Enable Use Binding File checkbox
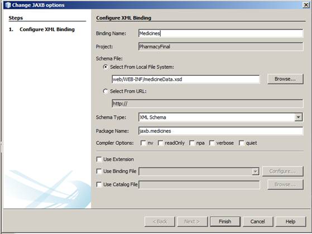Screen dimensions: 312x234 tap(99, 171)
